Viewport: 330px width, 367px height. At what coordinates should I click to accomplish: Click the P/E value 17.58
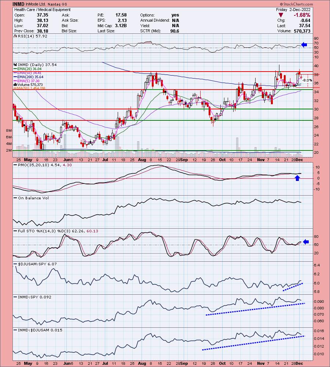click(121, 15)
